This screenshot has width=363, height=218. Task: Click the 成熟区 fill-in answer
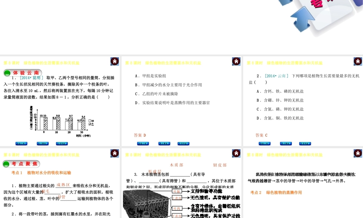(x=63, y=185)
